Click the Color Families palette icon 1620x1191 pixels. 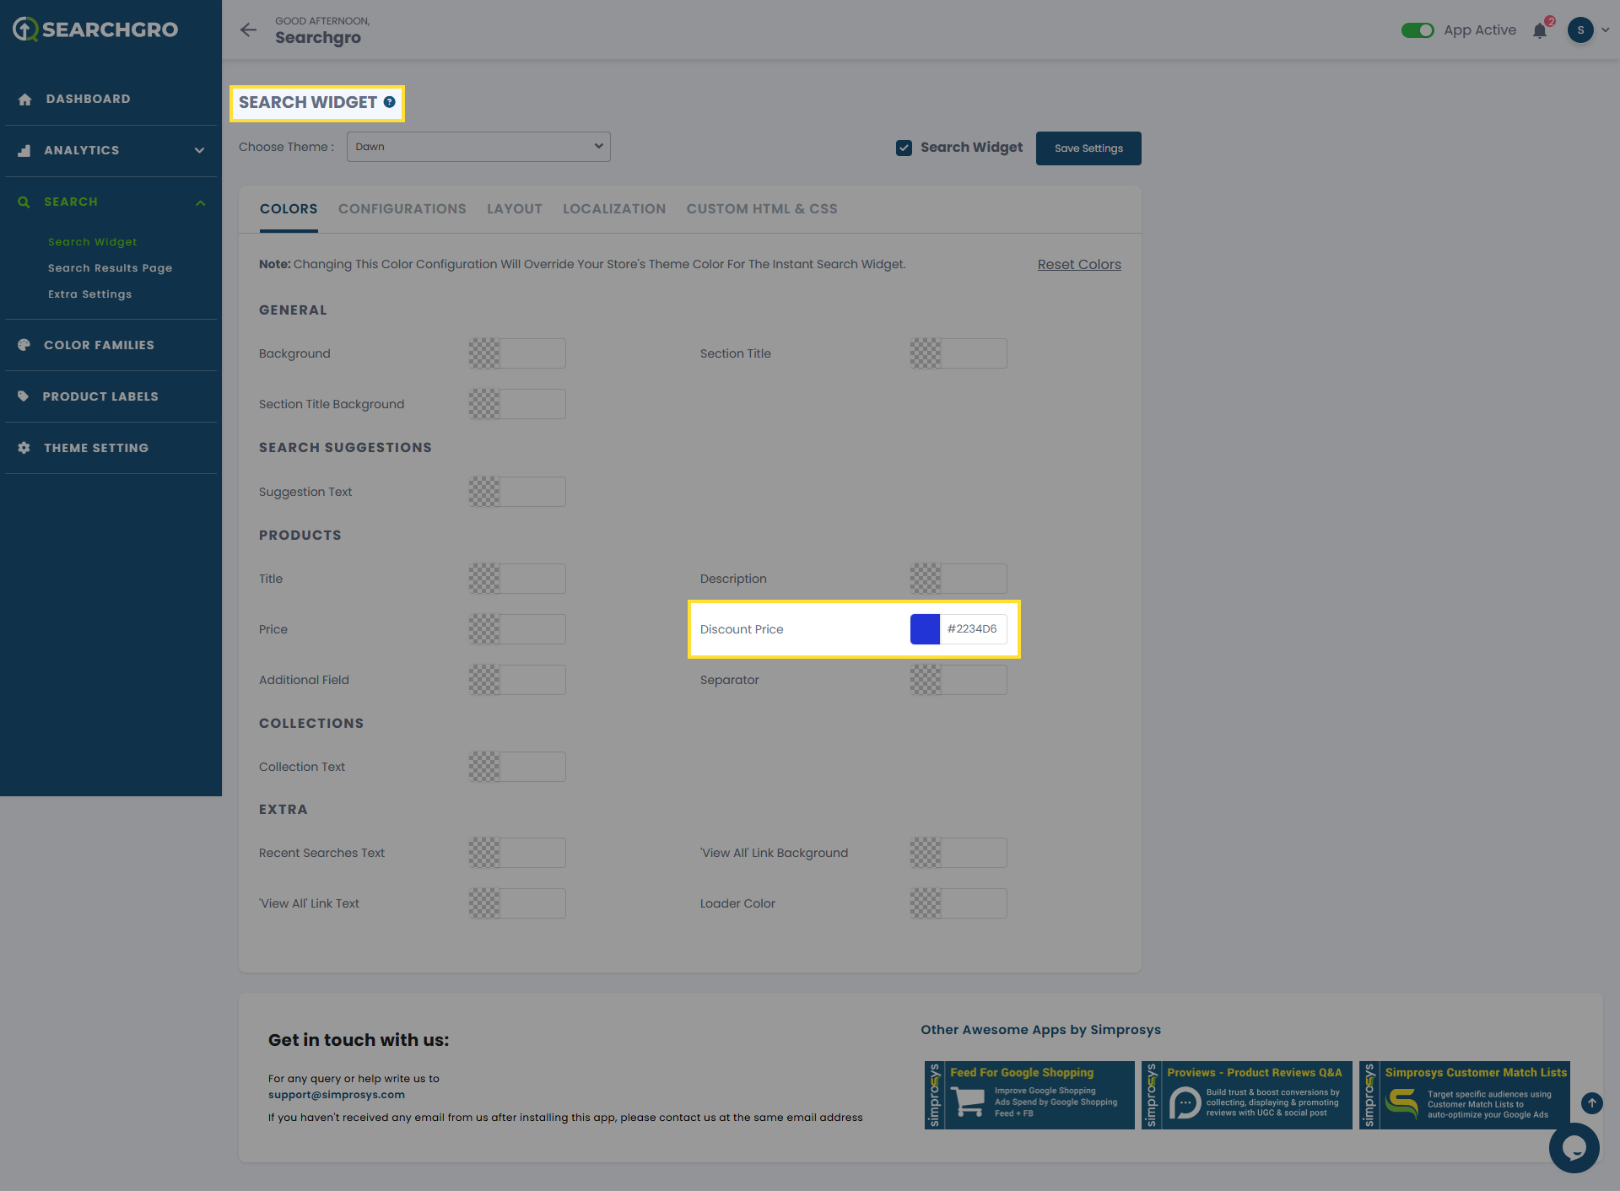[24, 345]
